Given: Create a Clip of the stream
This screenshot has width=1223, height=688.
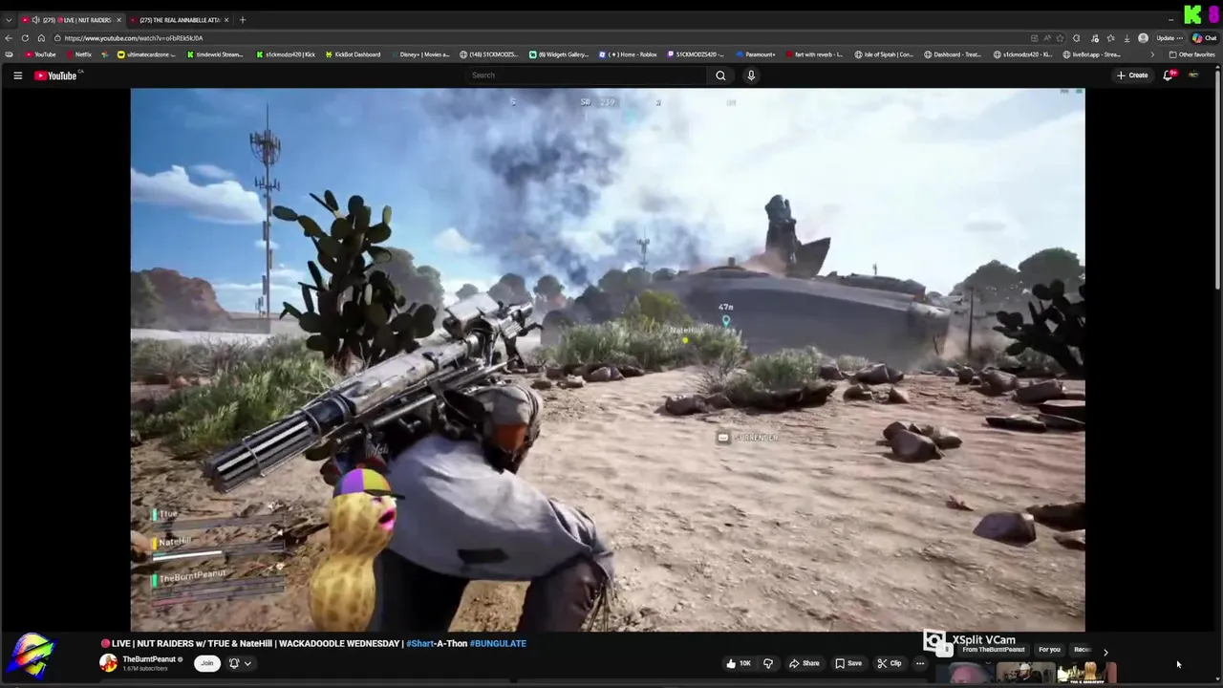Looking at the screenshot, I should click(x=890, y=663).
